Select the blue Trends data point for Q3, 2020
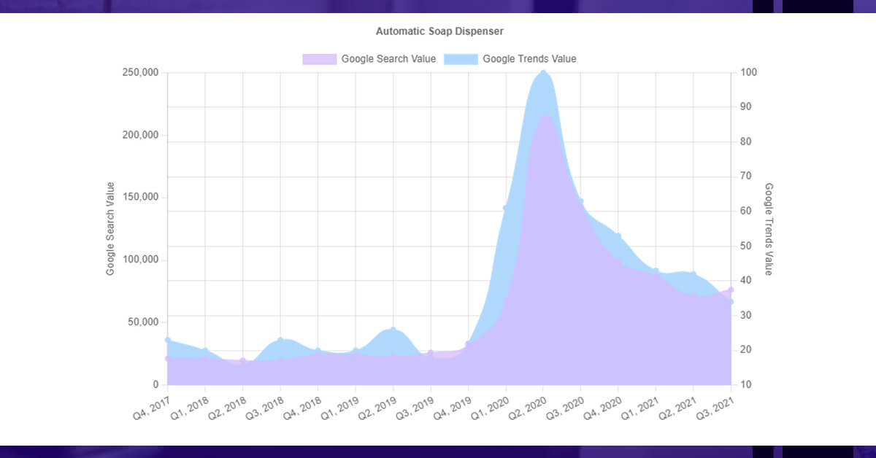Screen dimensions: 876x458 pyautogui.click(x=581, y=201)
